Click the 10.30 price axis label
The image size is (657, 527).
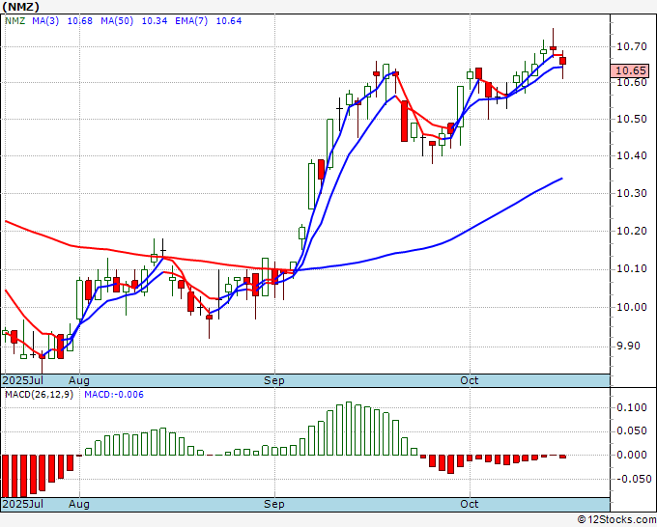632,193
